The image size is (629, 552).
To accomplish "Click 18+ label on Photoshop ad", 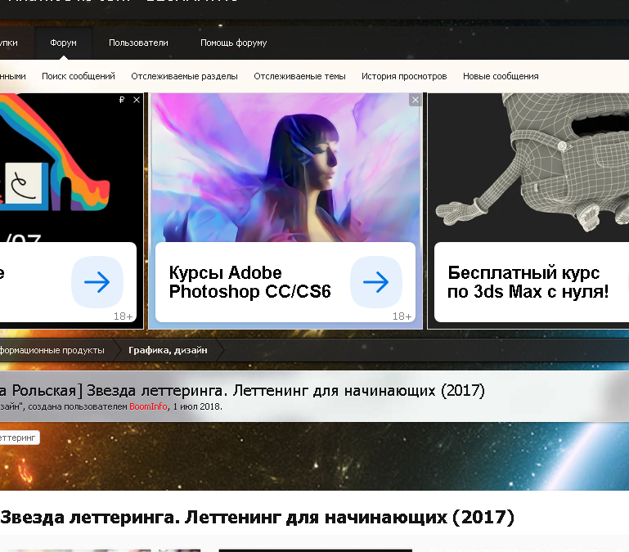I will 402,316.
